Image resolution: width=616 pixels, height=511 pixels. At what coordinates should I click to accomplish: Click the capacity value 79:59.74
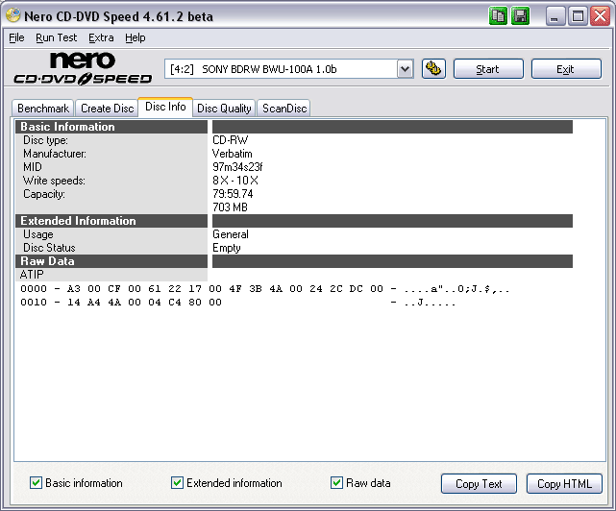click(233, 194)
